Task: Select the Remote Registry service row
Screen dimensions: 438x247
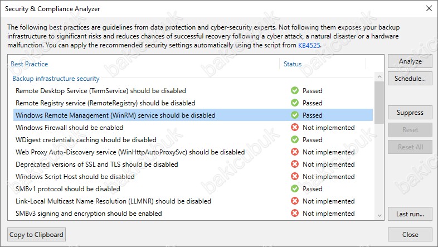Action: point(105,103)
